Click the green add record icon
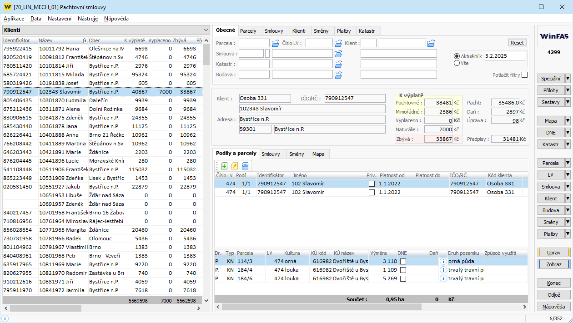Viewport: 573px width, 323px height. pyautogui.click(x=224, y=166)
